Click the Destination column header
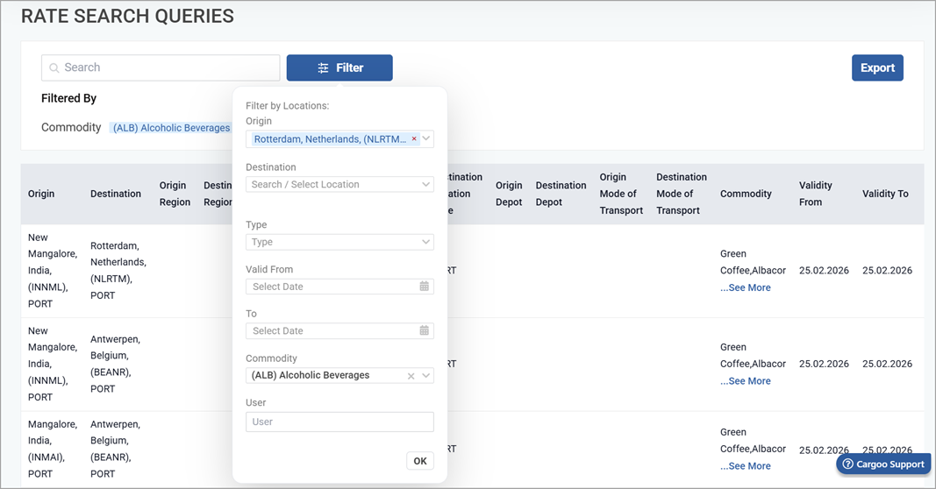 click(116, 194)
